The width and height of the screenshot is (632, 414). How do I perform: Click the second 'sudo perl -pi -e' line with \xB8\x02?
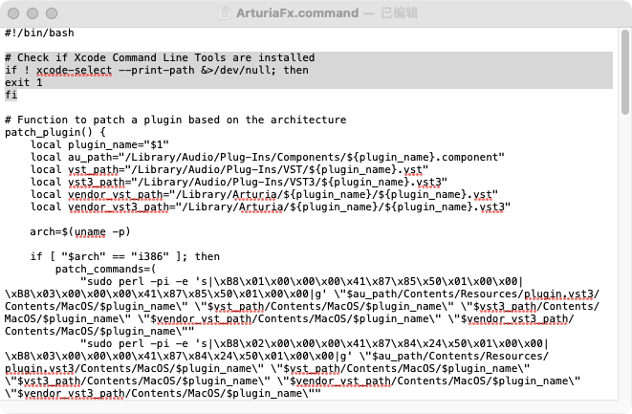pyautogui.click(x=315, y=343)
